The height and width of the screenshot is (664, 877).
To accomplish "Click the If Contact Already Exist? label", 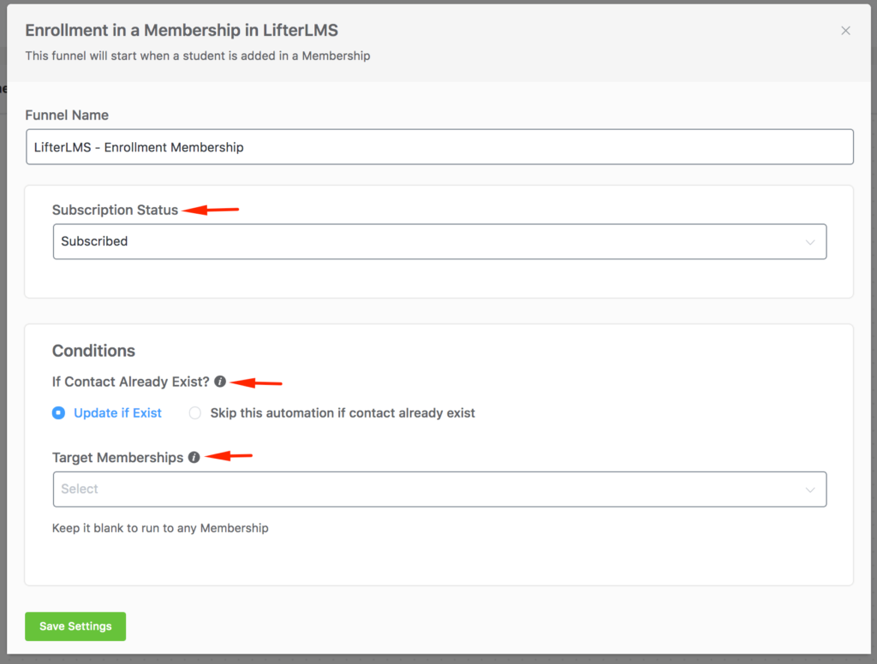I will (130, 382).
